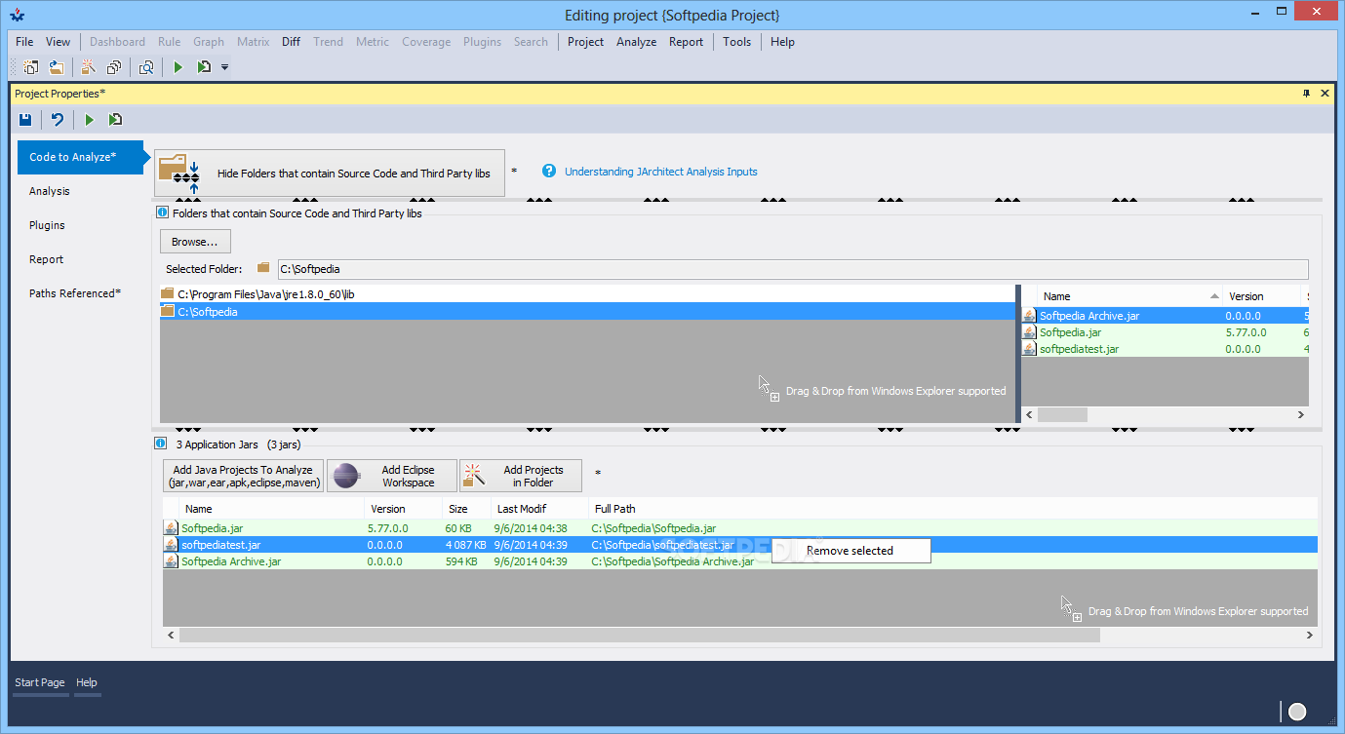Click the horizontal scrollbar thumb of the application jars list
The width and height of the screenshot is (1345, 734).
tap(640, 635)
